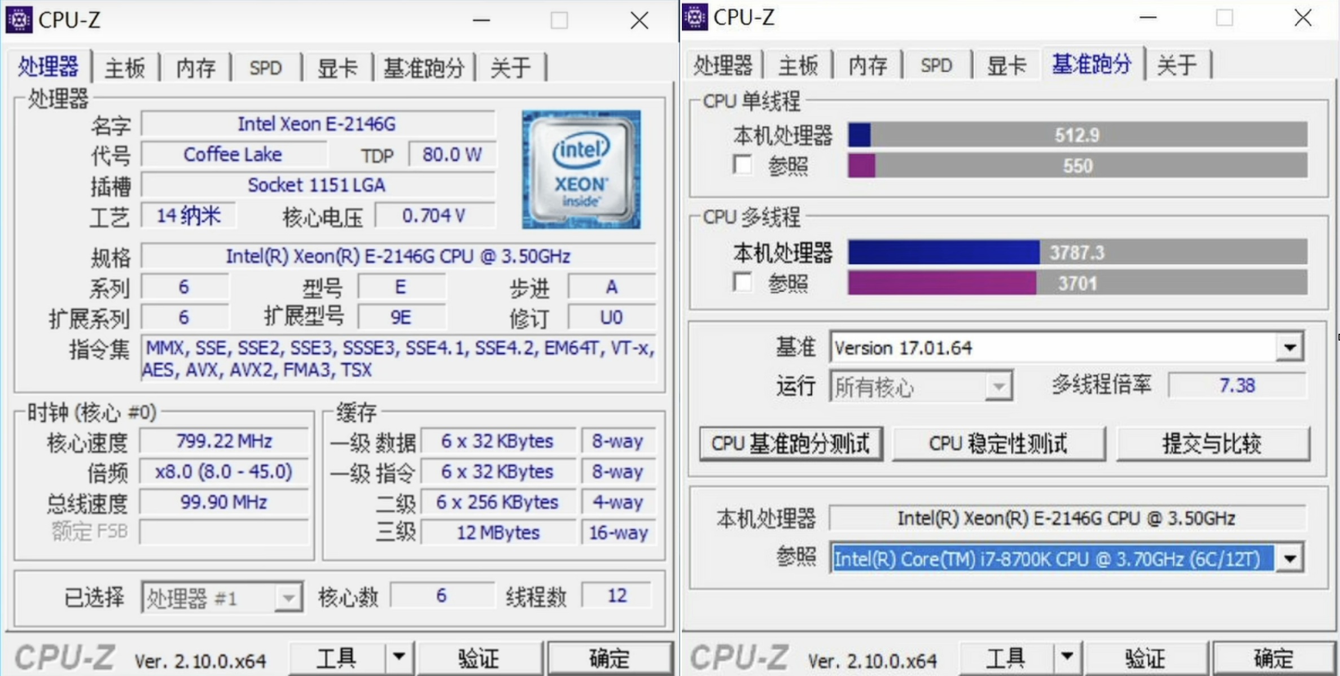This screenshot has height=676, width=1340.
Task: Click the name field Intel Xeon E-2146G
Action: click(318, 124)
